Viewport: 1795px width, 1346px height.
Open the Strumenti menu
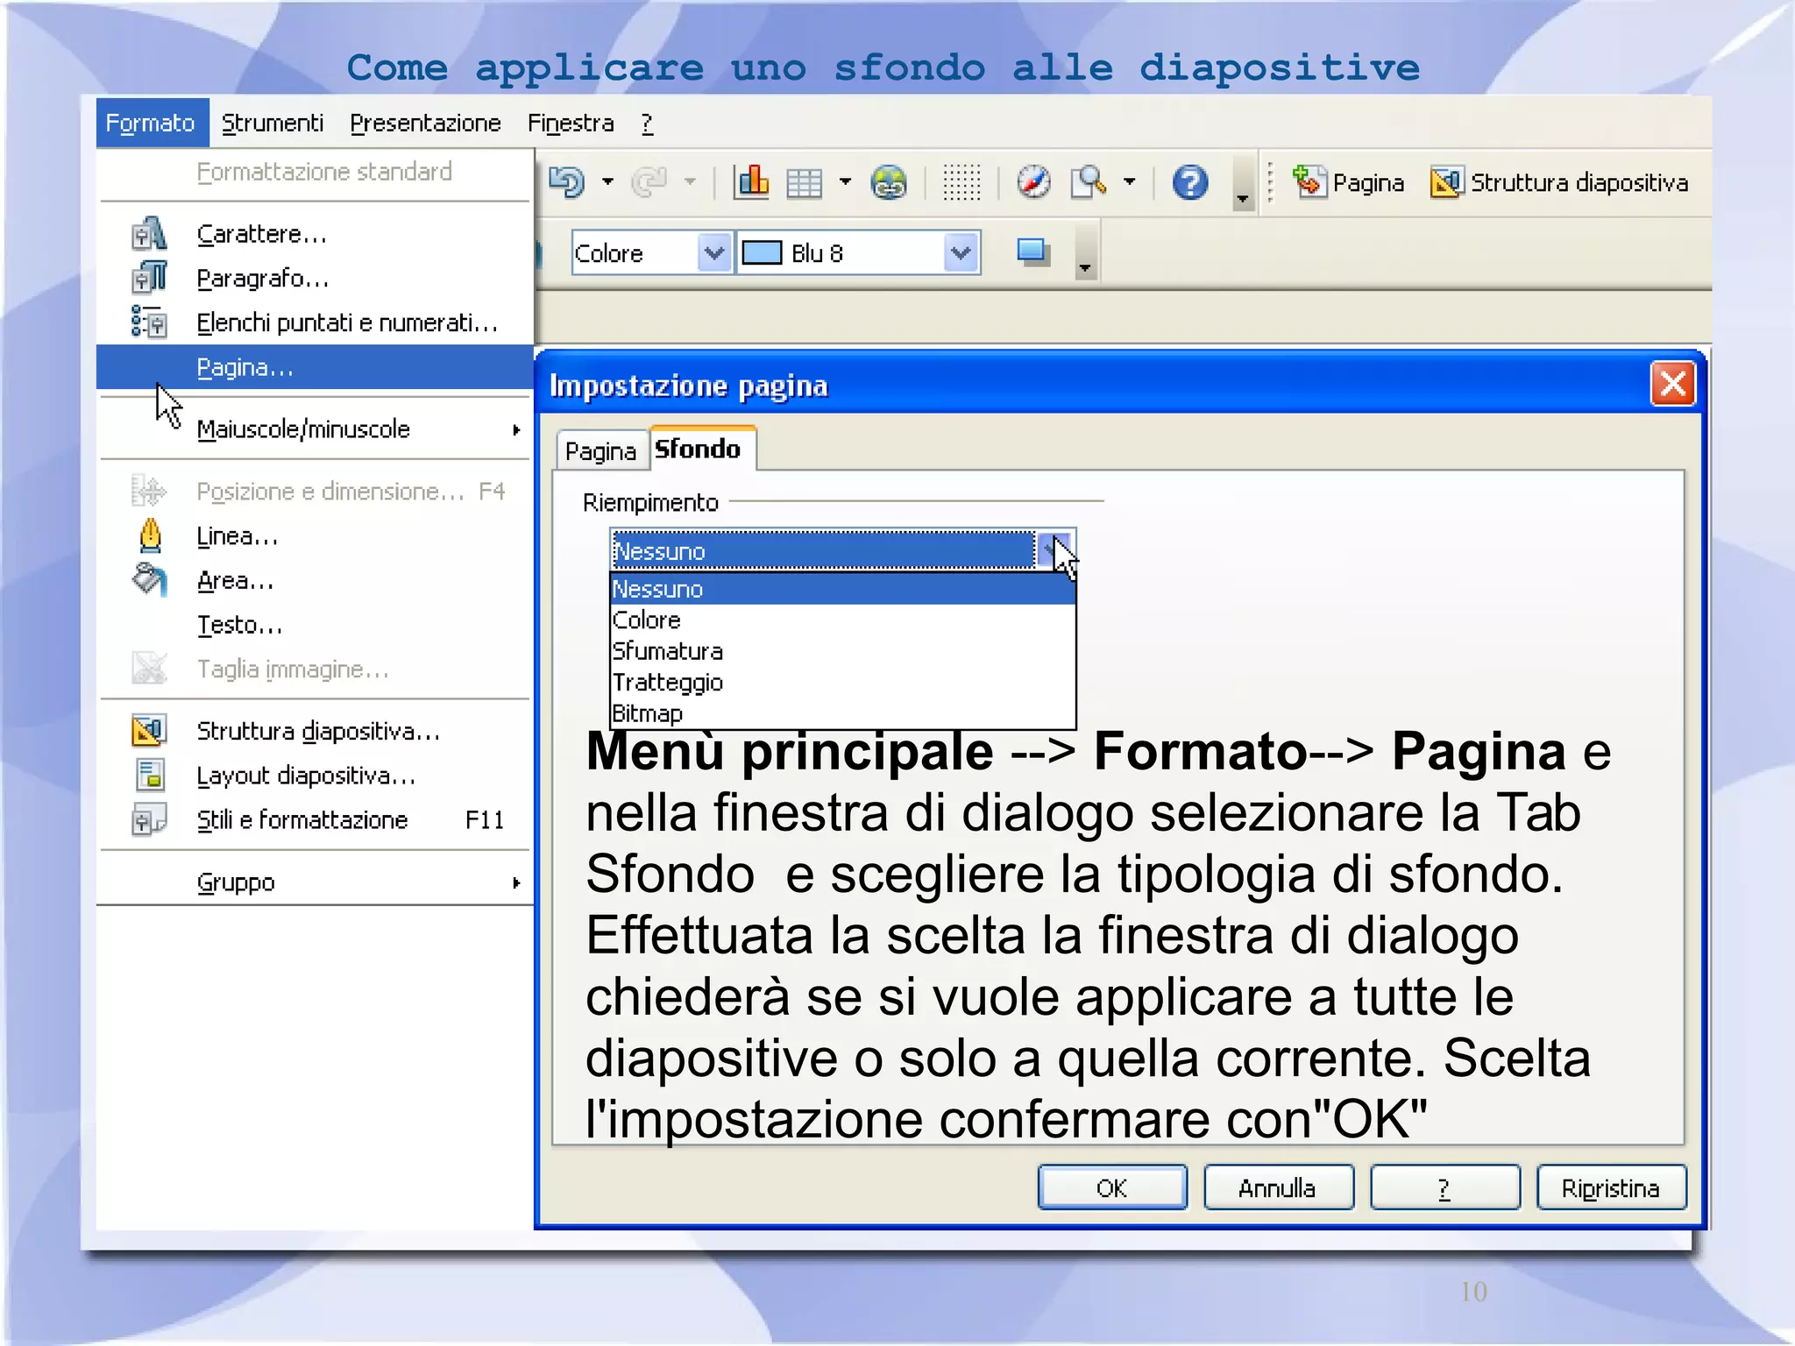(x=273, y=123)
